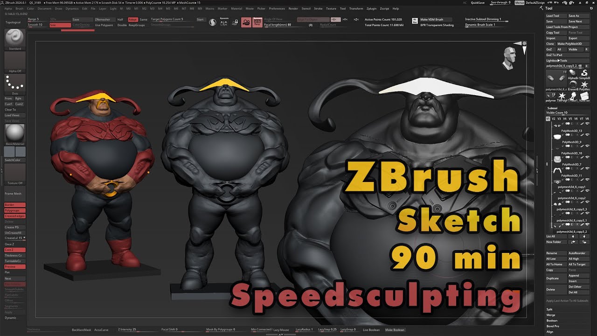Toggle the Border frame option
The height and width of the screenshot is (336, 597).
click(x=14, y=205)
